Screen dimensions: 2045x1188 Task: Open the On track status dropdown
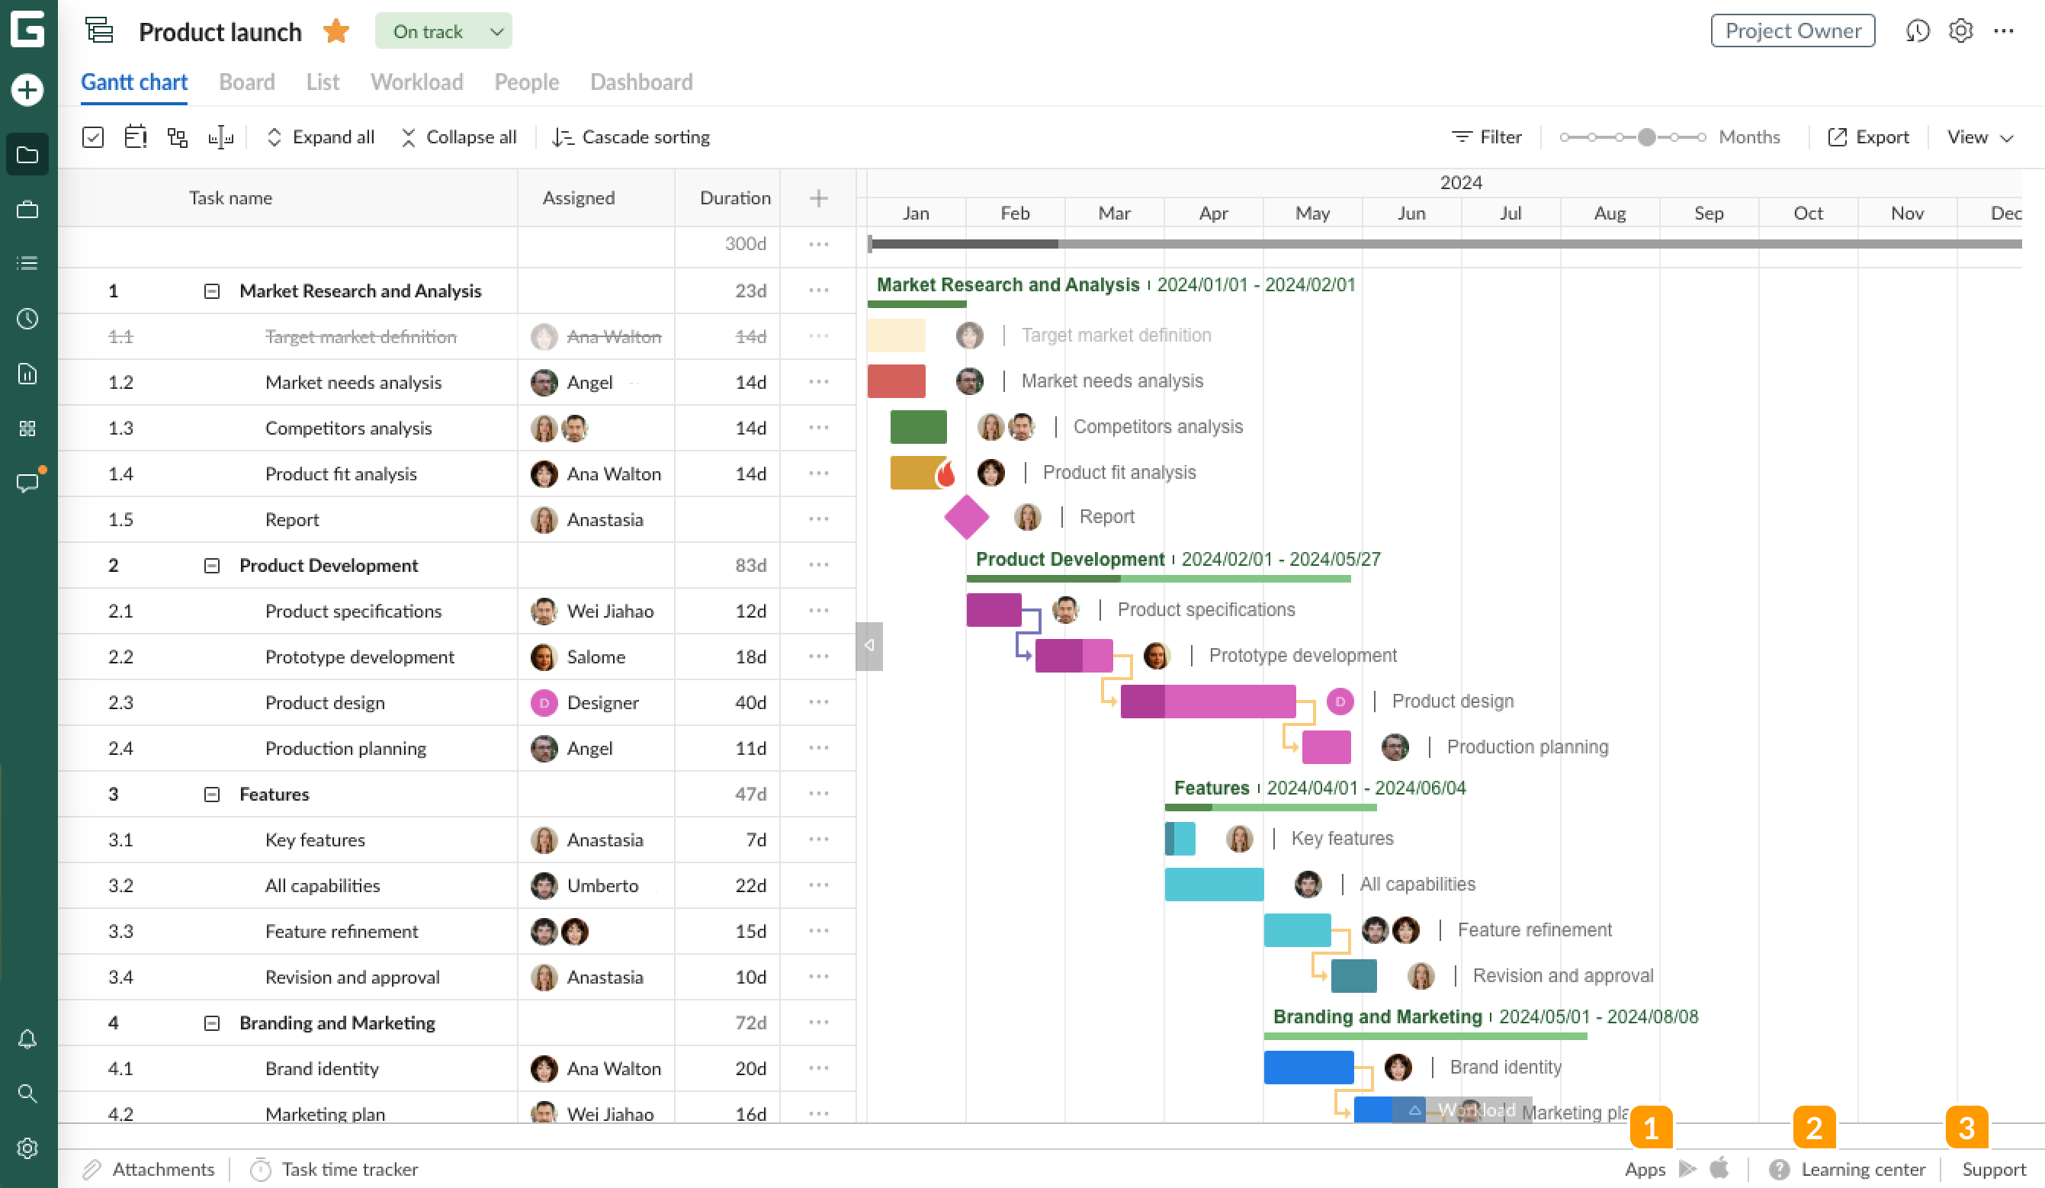pyautogui.click(x=443, y=32)
